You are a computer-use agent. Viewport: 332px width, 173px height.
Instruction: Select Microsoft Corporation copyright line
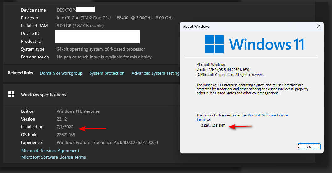[x=230, y=75]
